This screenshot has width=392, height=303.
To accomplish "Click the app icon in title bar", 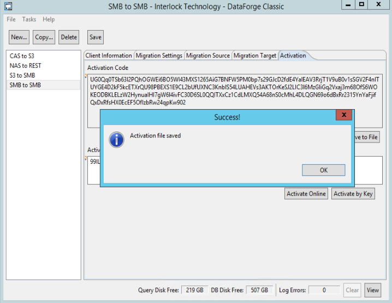I will 8,5.
